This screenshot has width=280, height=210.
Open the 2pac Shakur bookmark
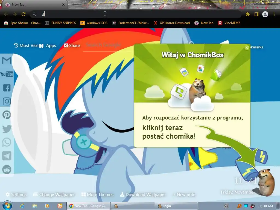coord(22,23)
